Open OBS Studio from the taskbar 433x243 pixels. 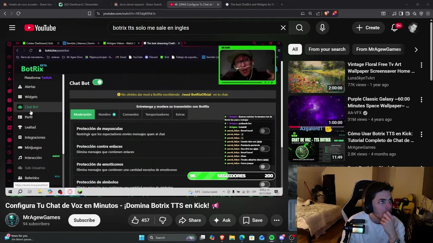(292, 238)
